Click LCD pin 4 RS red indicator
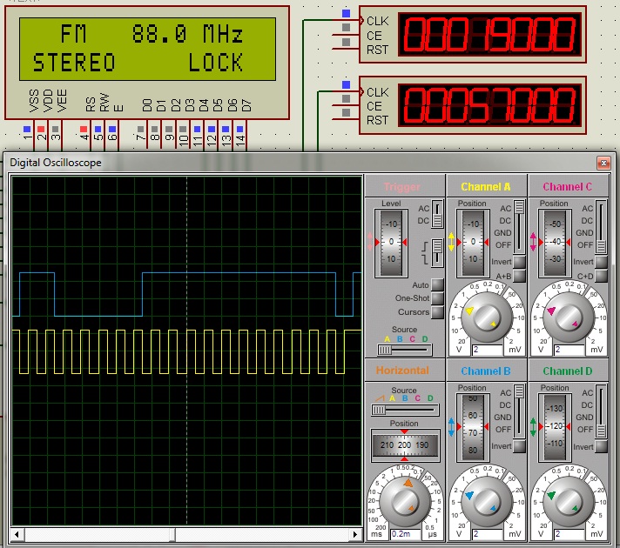Image resolution: width=620 pixels, height=548 pixels. 84,130
